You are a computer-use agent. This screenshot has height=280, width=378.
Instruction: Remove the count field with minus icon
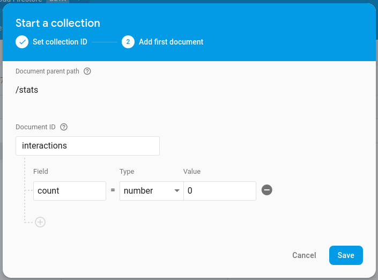coord(267,190)
